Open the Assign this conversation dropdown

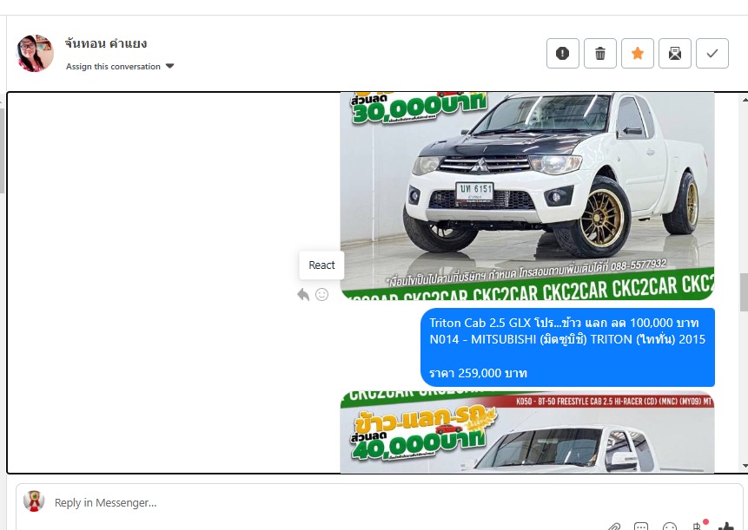tap(120, 67)
